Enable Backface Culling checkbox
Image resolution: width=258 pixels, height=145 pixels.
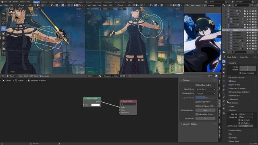(x=196, y=85)
